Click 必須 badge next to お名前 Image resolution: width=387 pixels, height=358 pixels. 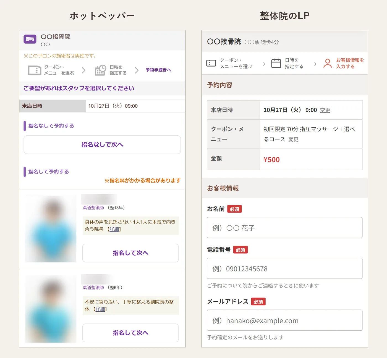point(234,209)
